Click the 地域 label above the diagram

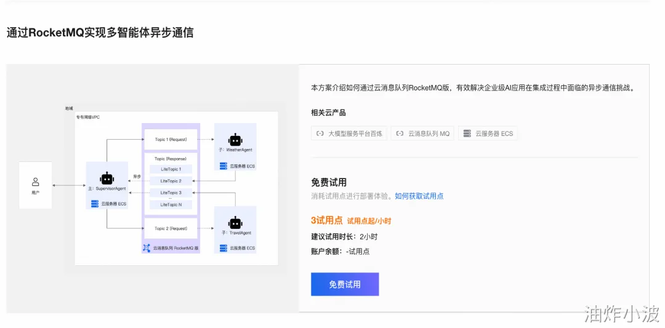pyautogui.click(x=69, y=108)
